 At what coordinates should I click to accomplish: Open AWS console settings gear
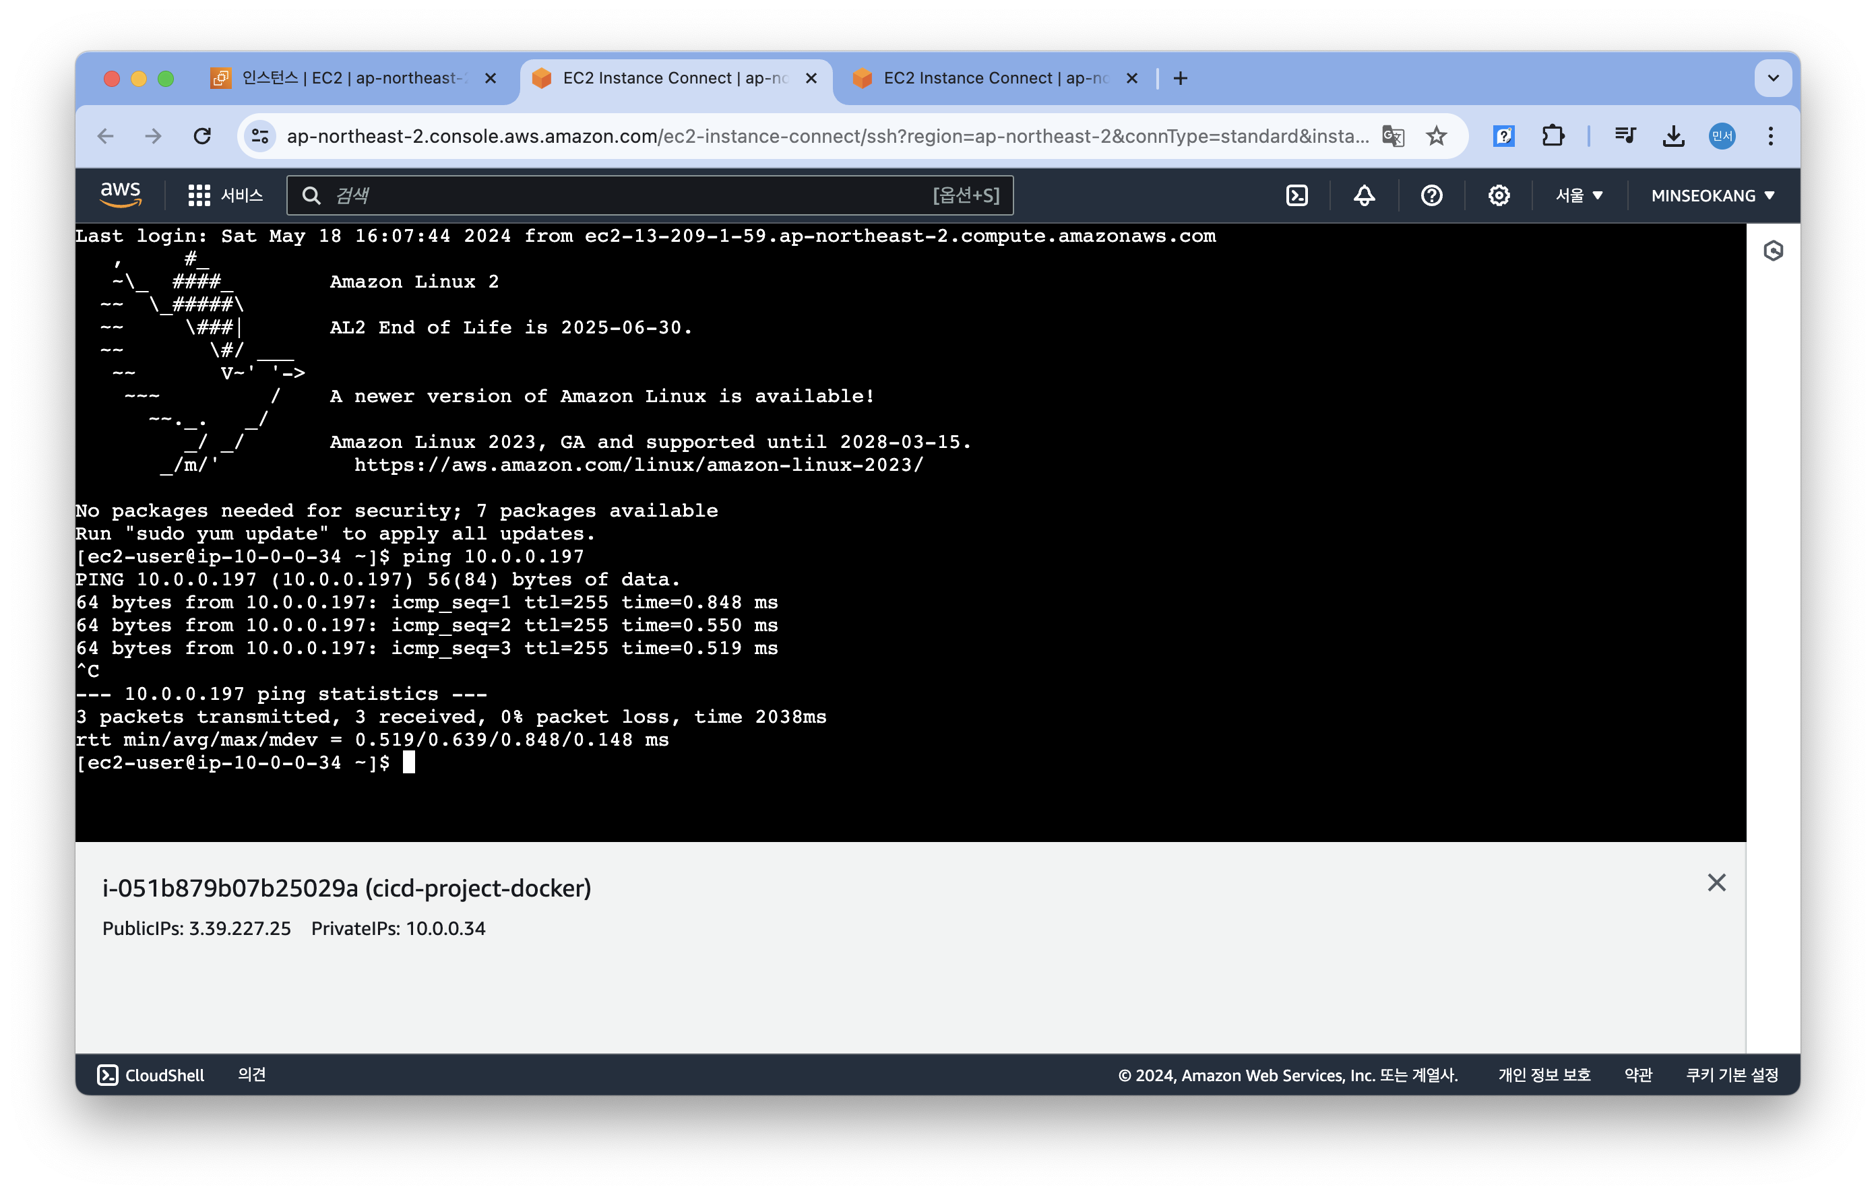[x=1498, y=195]
